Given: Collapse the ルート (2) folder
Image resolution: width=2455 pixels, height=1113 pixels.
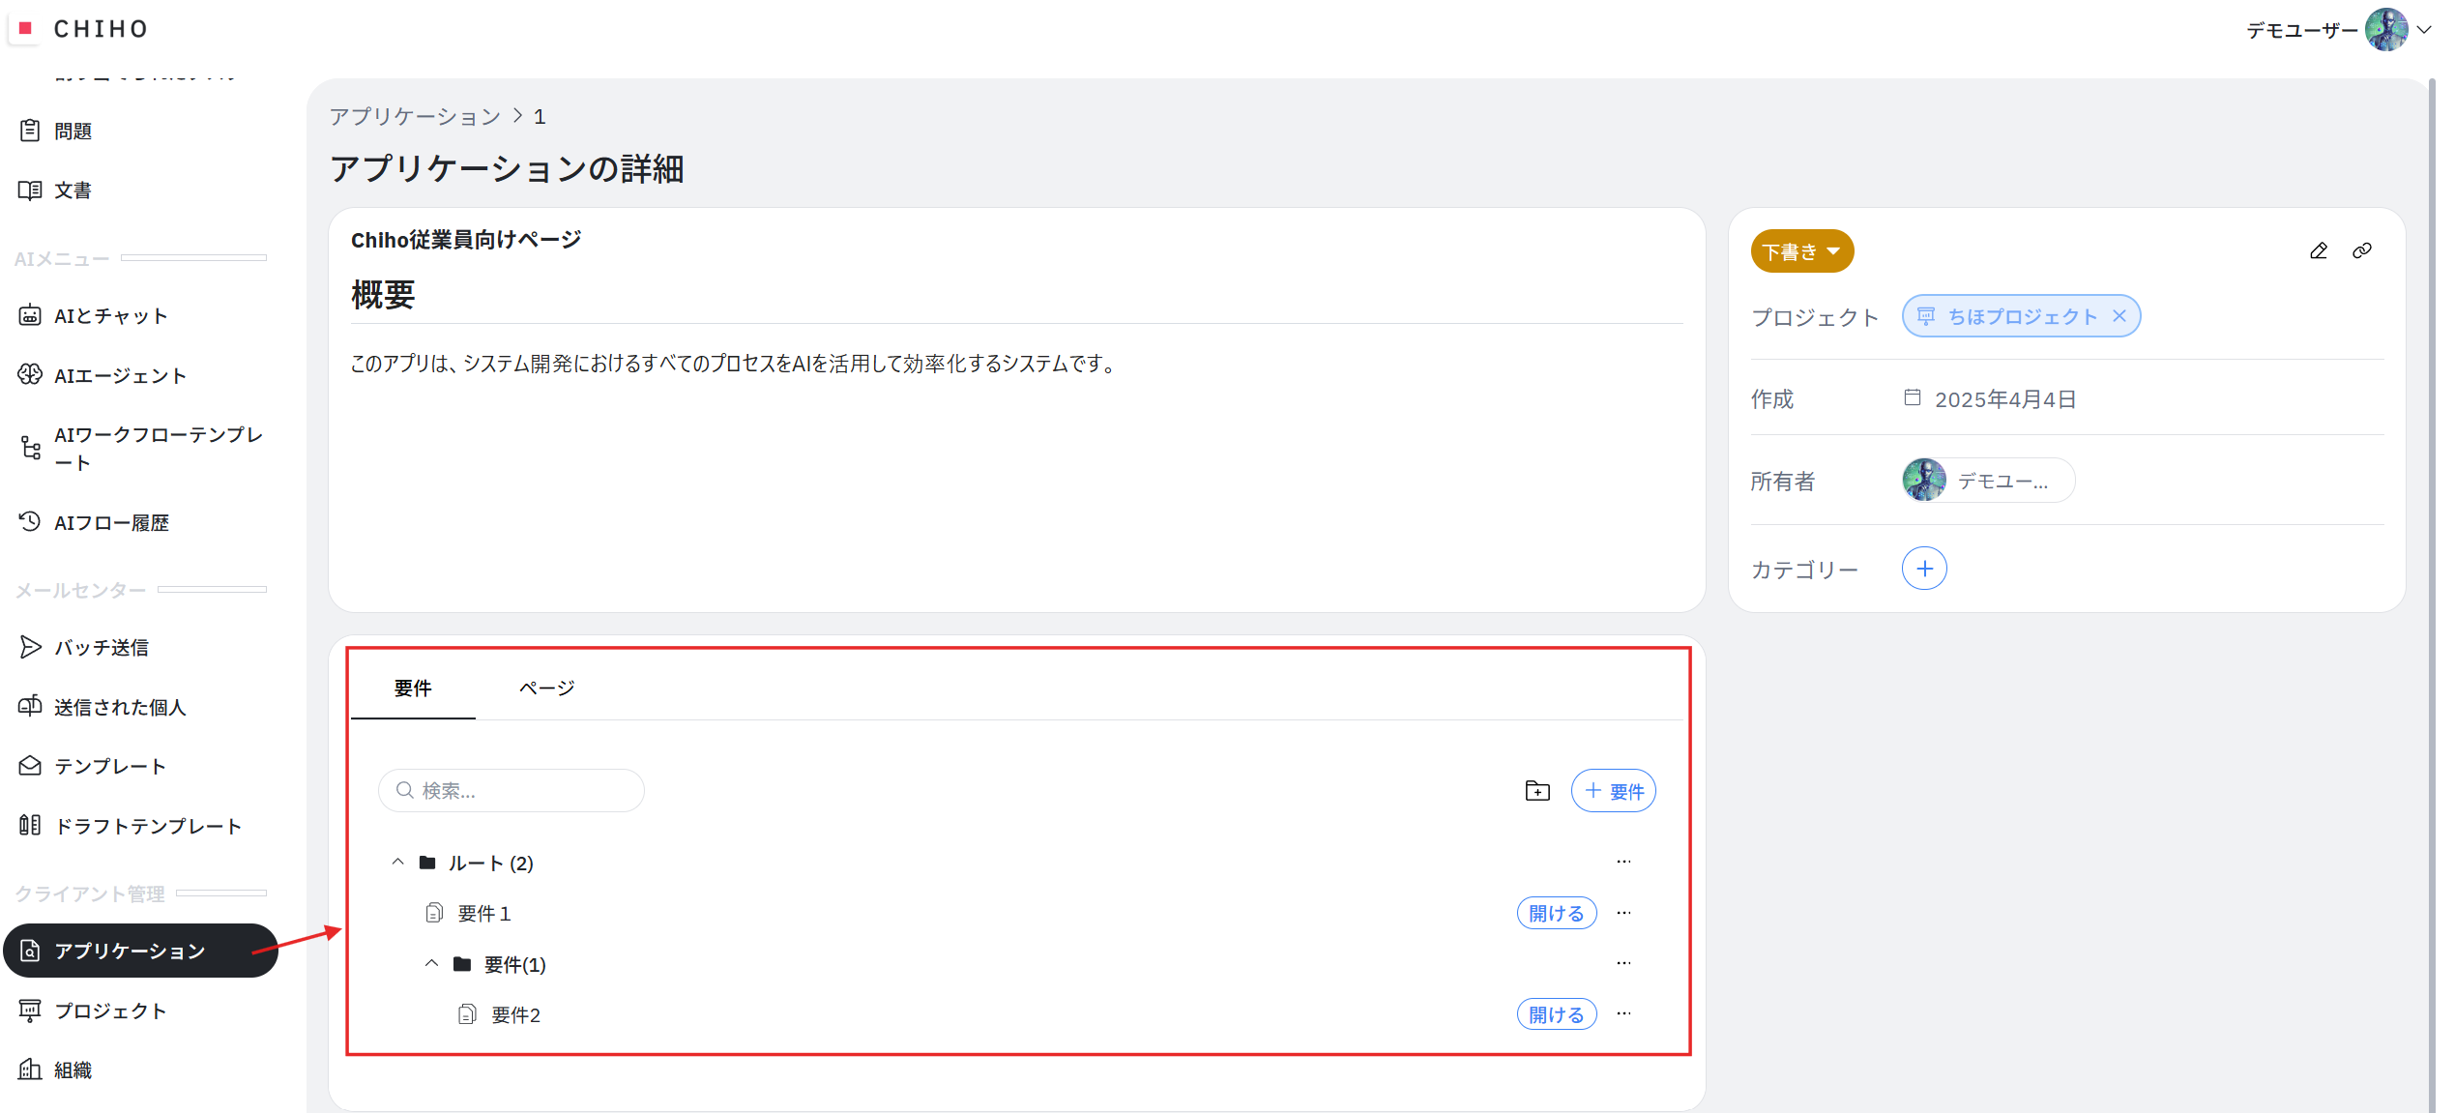Looking at the screenshot, I should 397,862.
